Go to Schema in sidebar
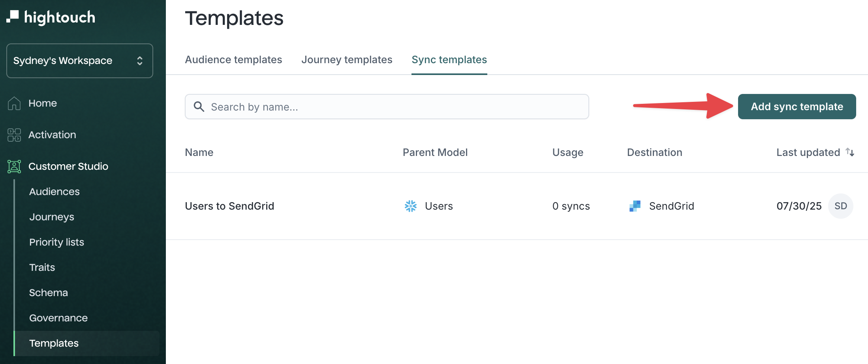 click(x=49, y=293)
